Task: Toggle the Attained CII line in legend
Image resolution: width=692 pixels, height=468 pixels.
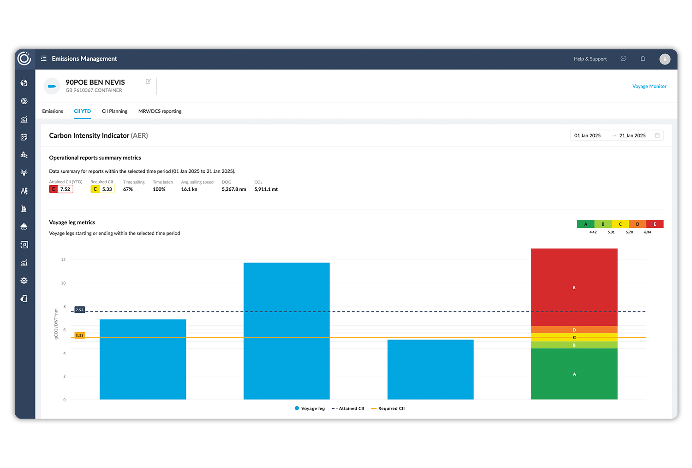Action: pyautogui.click(x=348, y=408)
